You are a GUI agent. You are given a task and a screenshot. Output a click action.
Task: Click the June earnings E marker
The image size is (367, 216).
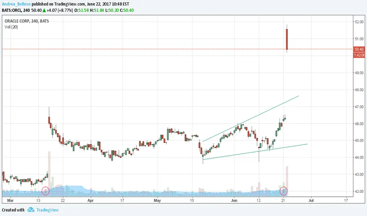point(284,191)
